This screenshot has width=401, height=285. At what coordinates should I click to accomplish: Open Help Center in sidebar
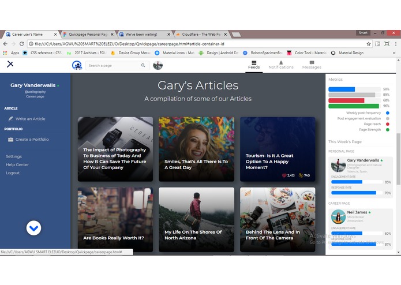(17, 164)
